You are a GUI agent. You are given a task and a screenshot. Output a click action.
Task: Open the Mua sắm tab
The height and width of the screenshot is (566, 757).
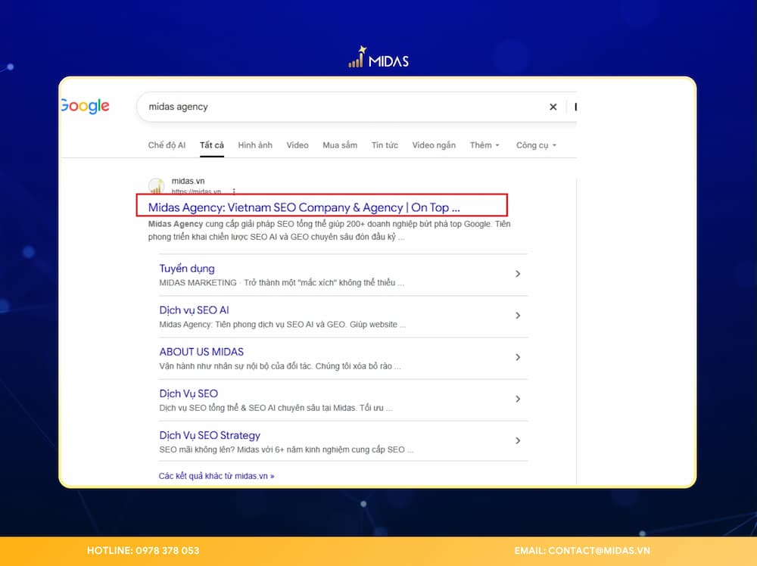click(x=340, y=145)
